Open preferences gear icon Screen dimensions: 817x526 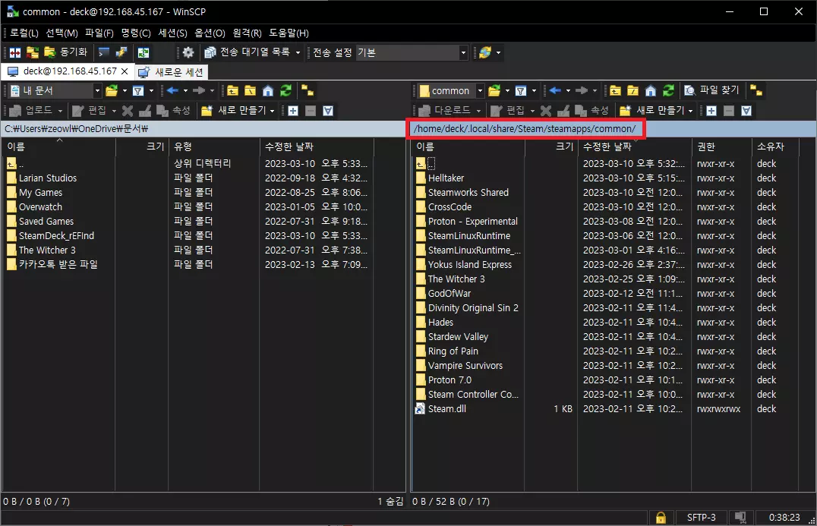tap(188, 52)
